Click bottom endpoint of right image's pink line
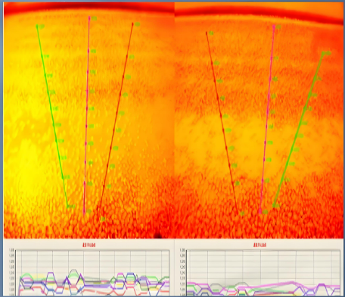345x297 pixels. click(x=260, y=211)
